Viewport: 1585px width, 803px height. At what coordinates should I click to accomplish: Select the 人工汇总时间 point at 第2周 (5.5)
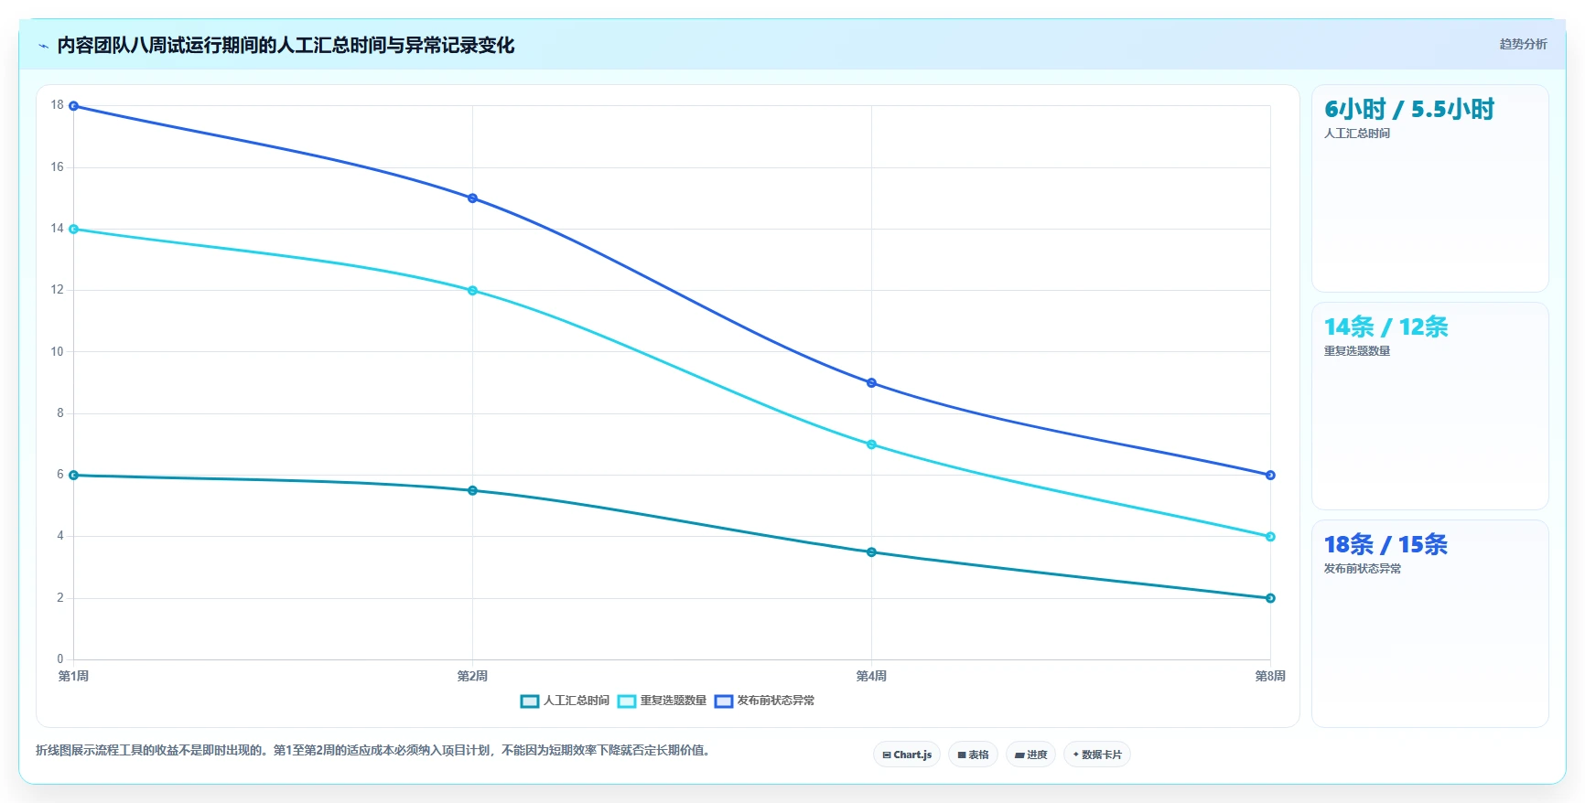click(x=472, y=491)
